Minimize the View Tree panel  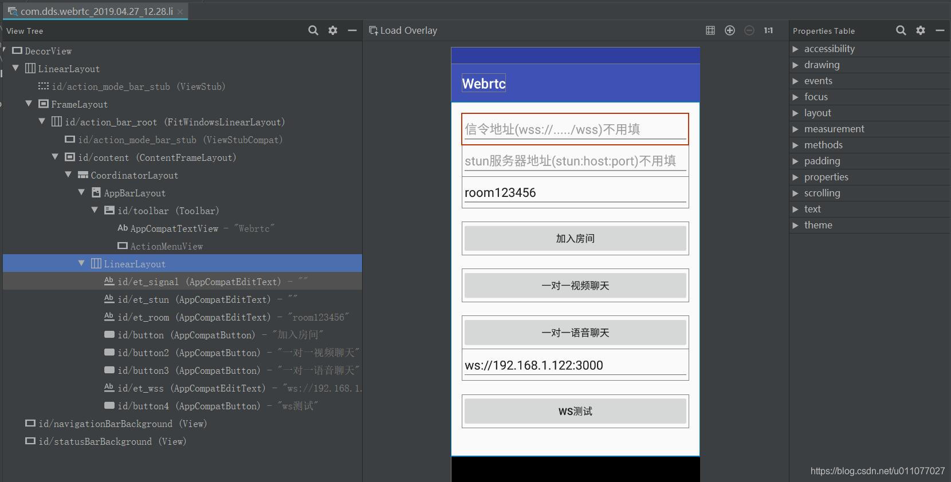[352, 30]
